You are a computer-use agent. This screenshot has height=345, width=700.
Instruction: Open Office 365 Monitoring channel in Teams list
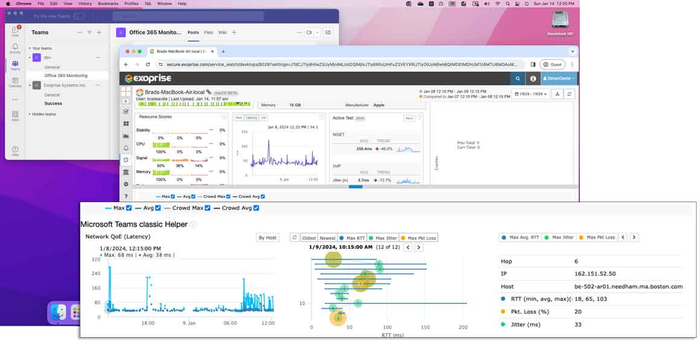coord(66,76)
